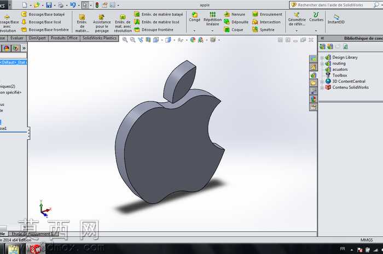The image size is (383, 254).
Task: Click in SolidWorks help search field
Action: click(330, 5)
